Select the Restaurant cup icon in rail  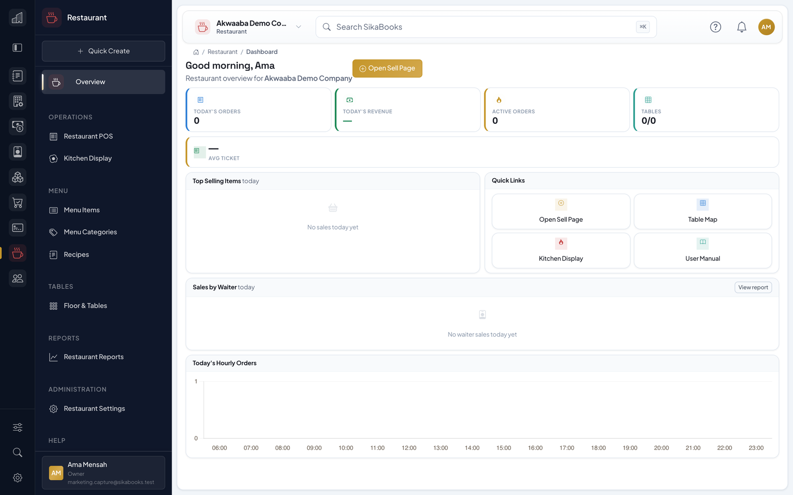[x=17, y=253]
